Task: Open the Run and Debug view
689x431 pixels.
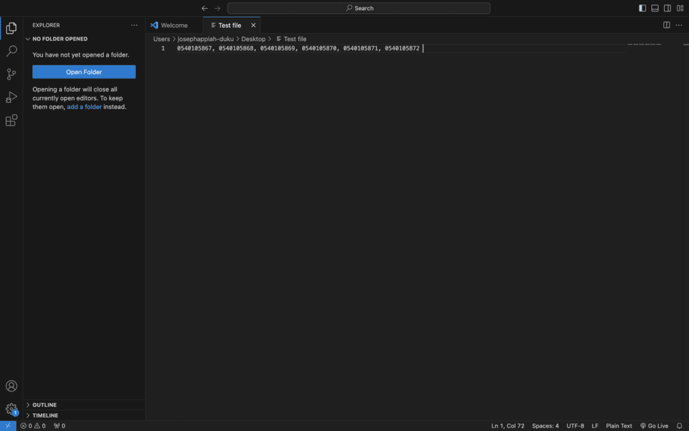Action: 11,97
